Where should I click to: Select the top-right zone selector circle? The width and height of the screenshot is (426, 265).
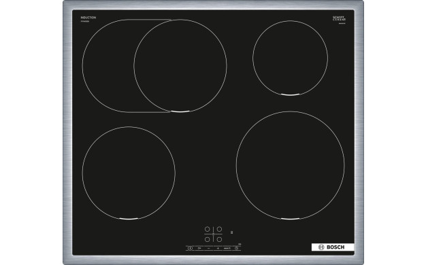[x=219, y=229]
